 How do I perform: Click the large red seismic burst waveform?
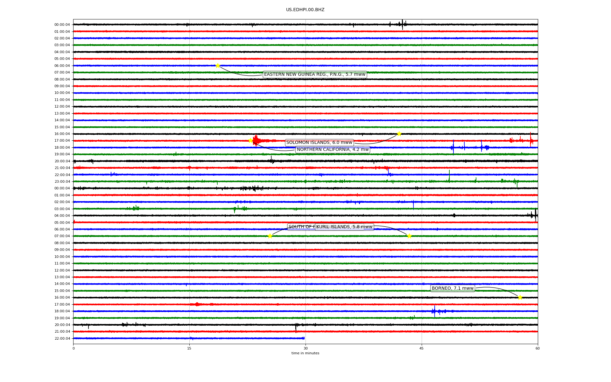tap(256, 140)
